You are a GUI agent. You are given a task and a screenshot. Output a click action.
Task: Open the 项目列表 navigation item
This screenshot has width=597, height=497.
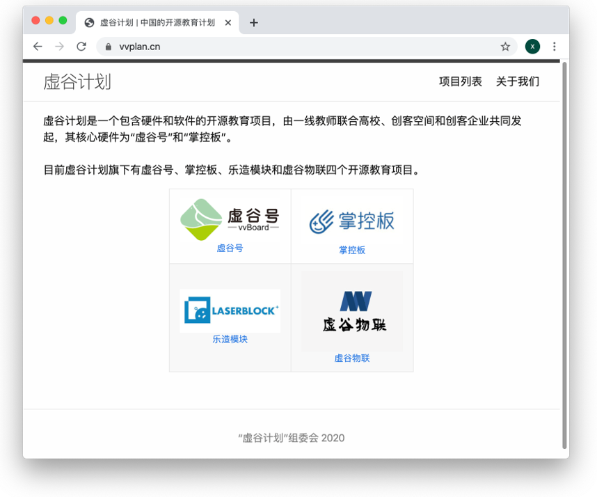click(x=460, y=81)
